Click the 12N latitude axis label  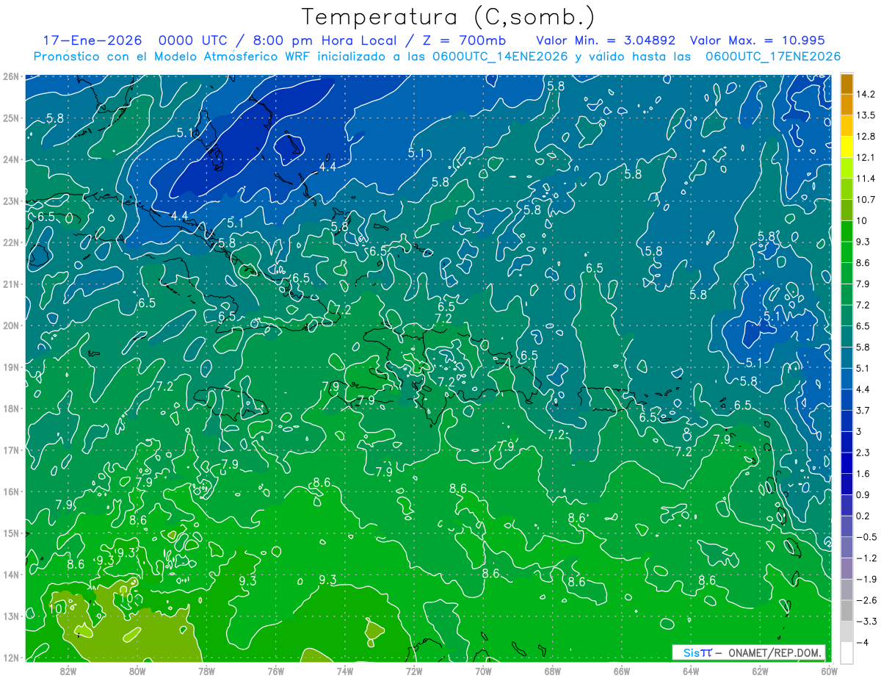click(11, 657)
